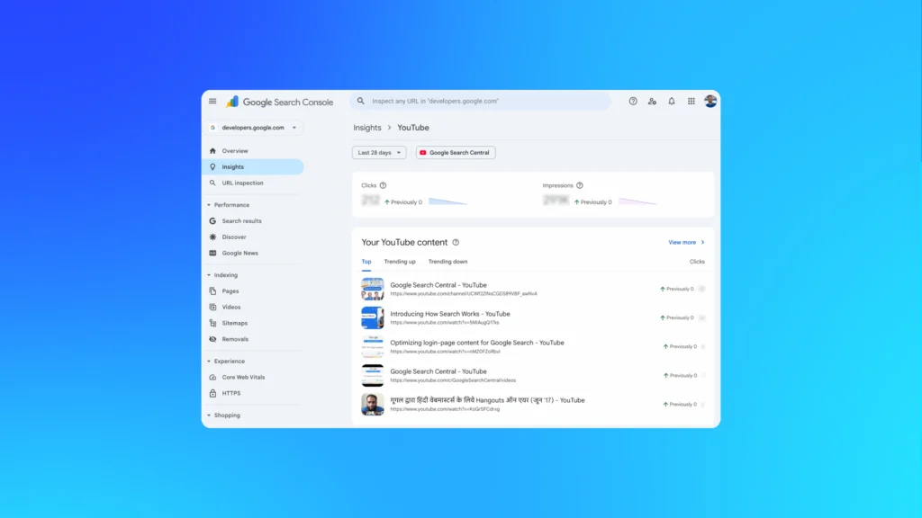This screenshot has width=922, height=518.
Task: Open the Google apps grid
Action: point(691,101)
